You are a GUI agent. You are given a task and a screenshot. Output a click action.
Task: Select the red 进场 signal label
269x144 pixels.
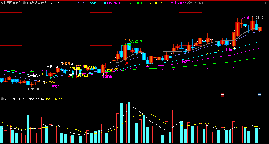click(x=128, y=63)
